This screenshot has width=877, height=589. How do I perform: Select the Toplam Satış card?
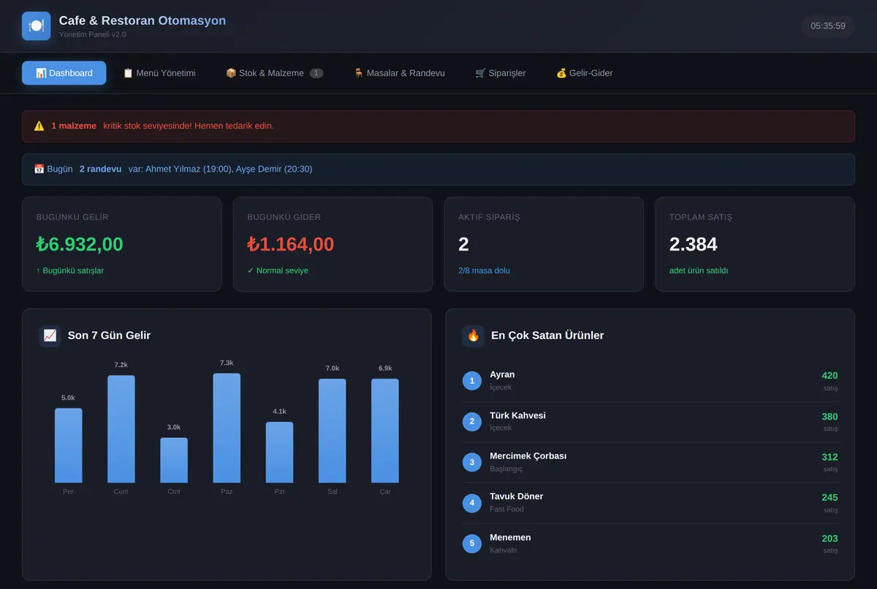pyautogui.click(x=755, y=244)
